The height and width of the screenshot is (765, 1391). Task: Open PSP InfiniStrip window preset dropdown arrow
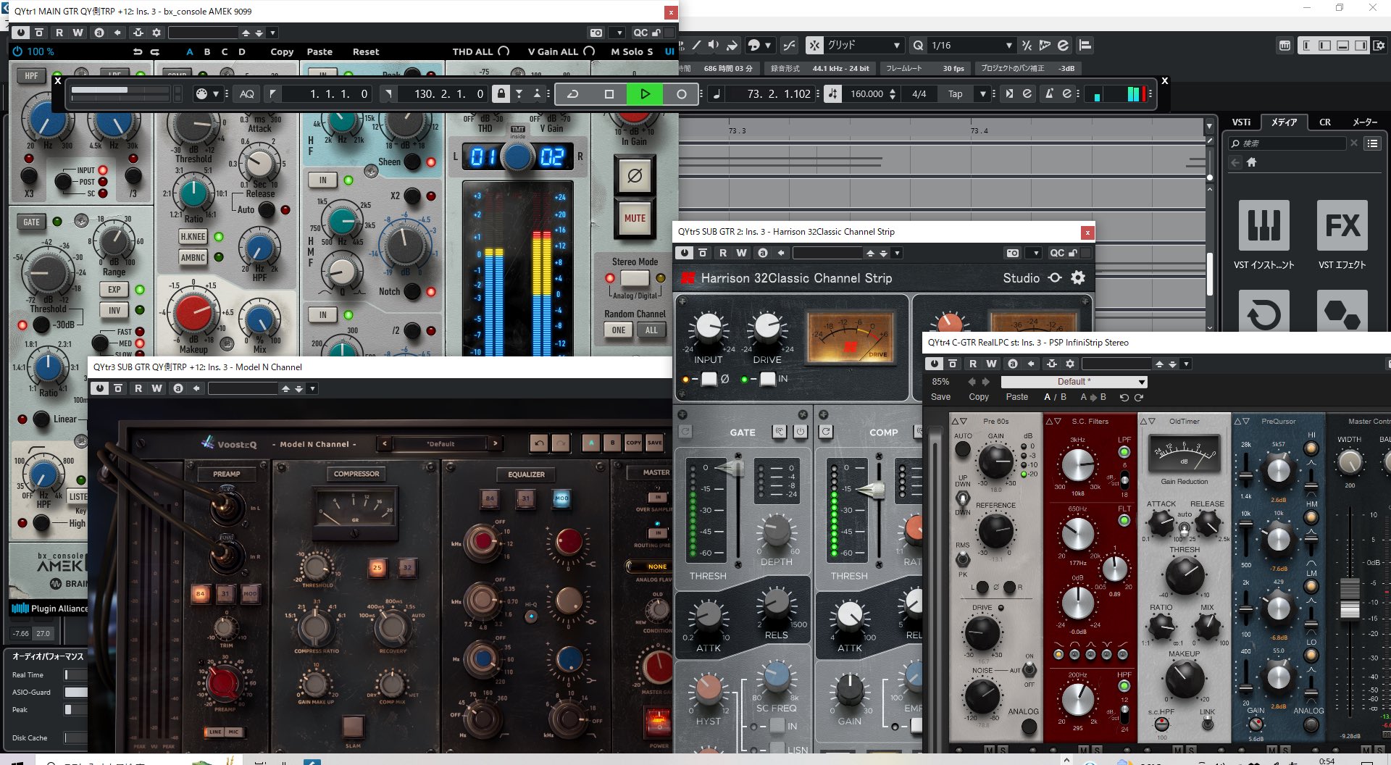point(1186,364)
